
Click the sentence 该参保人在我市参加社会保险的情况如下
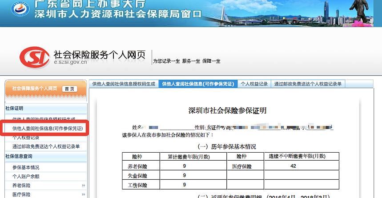tap(168, 135)
